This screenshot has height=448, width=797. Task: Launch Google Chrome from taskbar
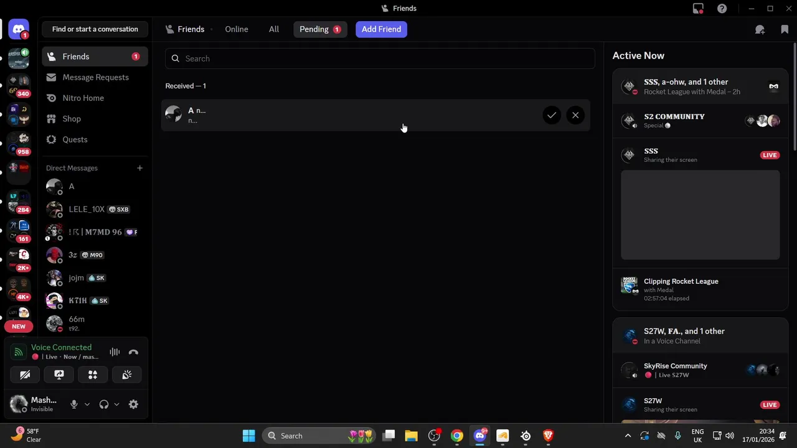(x=457, y=436)
